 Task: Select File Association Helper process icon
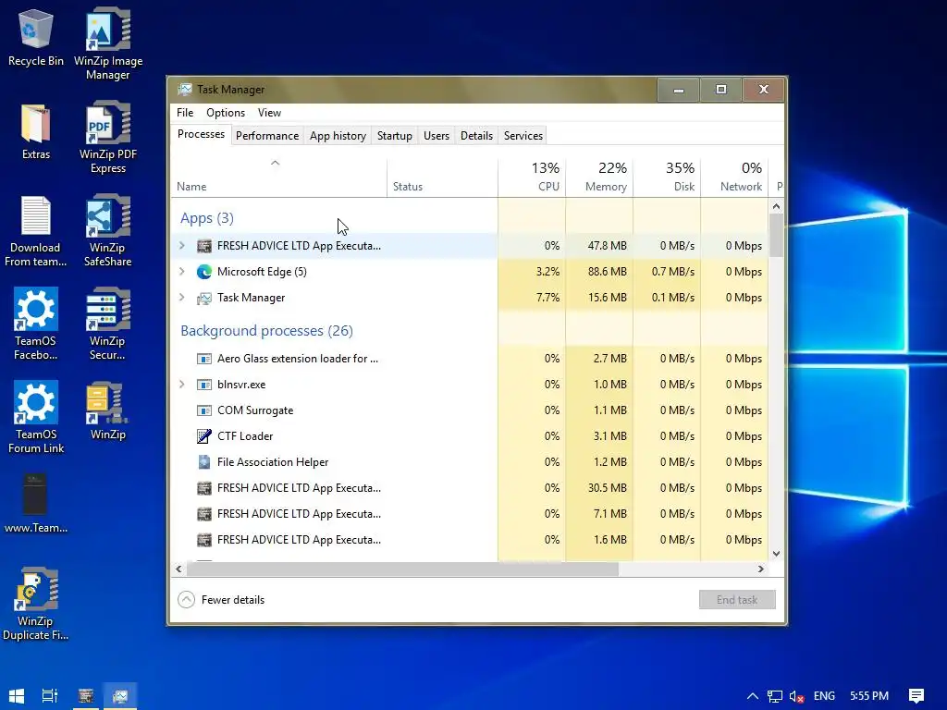[x=204, y=462]
